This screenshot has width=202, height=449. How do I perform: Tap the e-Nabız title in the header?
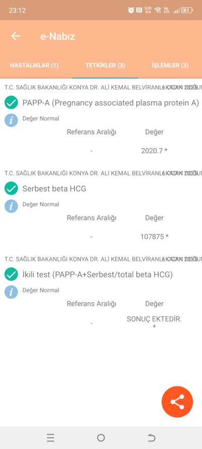point(58,36)
